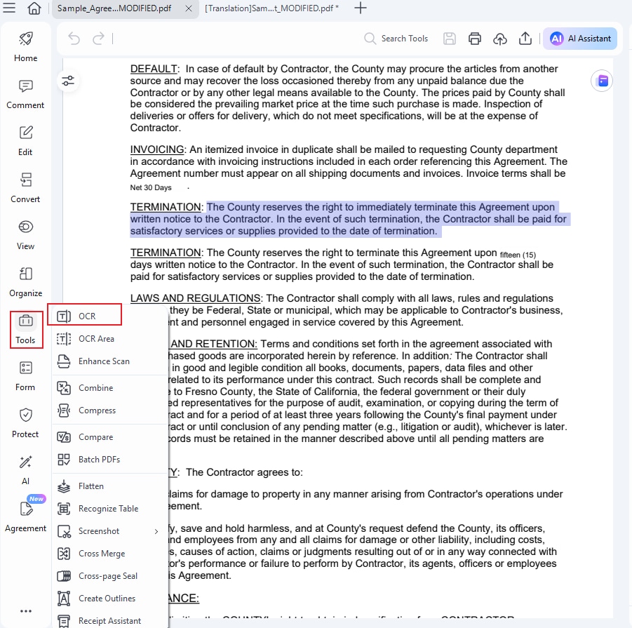Click the Search Tools field
The height and width of the screenshot is (628, 632).
click(x=396, y=39)
